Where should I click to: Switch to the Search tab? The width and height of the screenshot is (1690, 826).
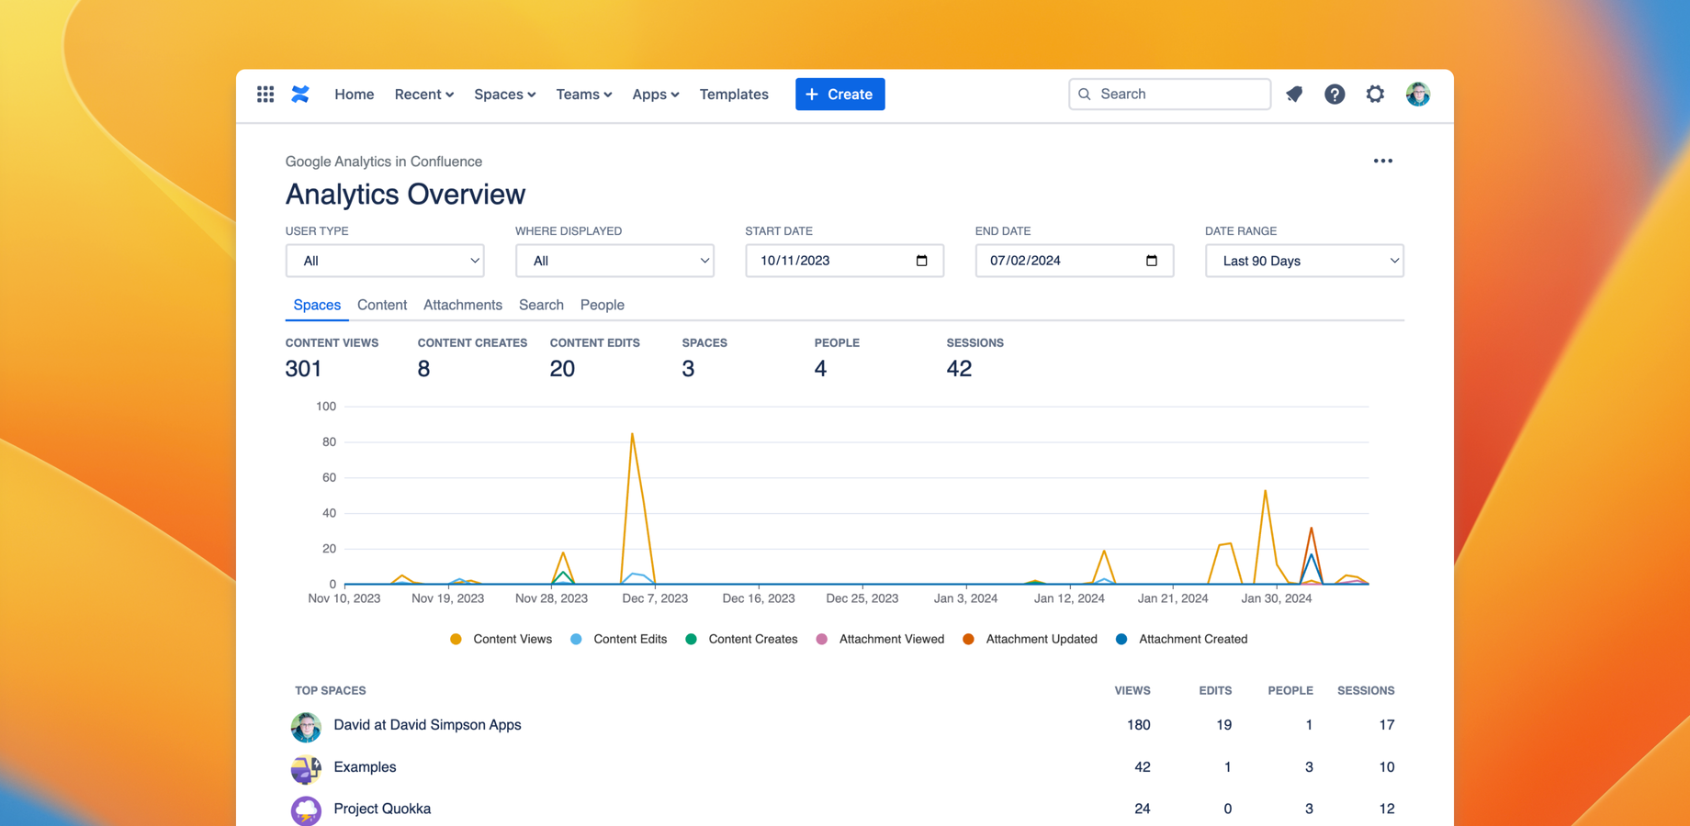point(541,305)
